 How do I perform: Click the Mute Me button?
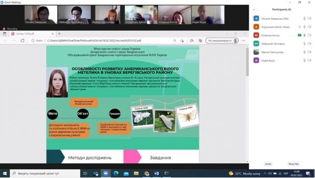click(293, 164)
